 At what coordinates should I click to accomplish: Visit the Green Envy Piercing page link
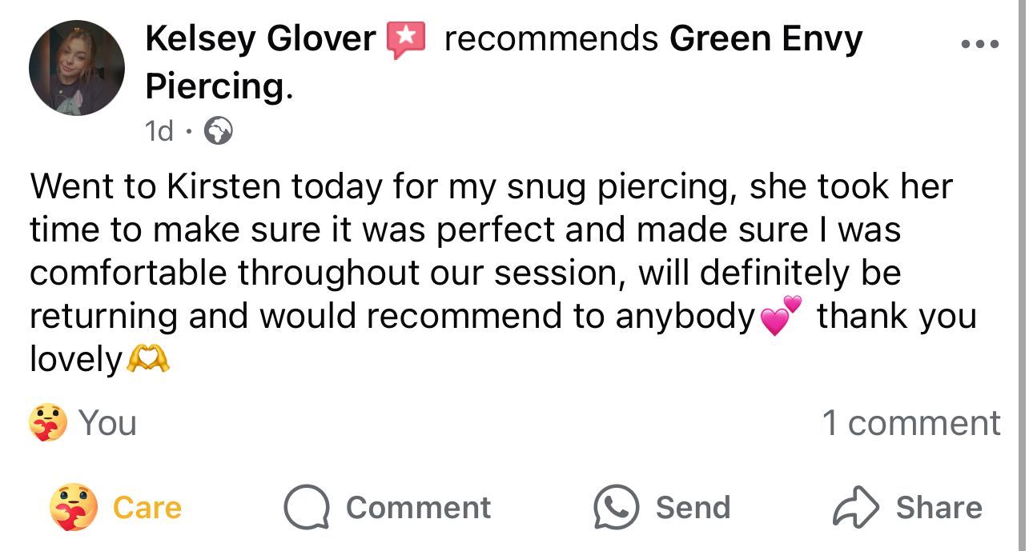(x=766, y=38)
